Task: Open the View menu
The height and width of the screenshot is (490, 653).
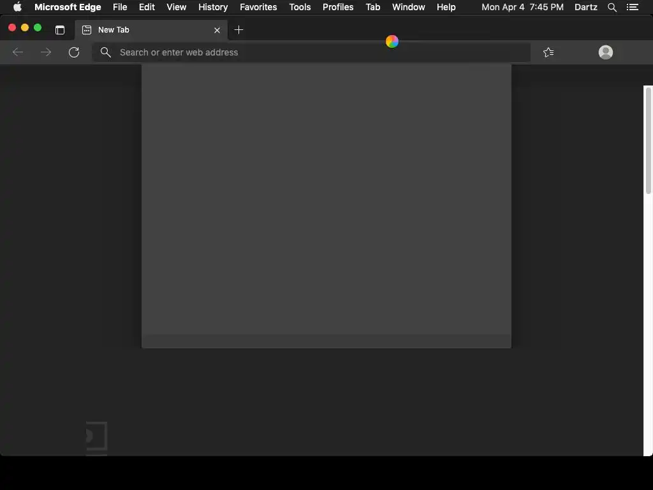Action: coord(176,7)
